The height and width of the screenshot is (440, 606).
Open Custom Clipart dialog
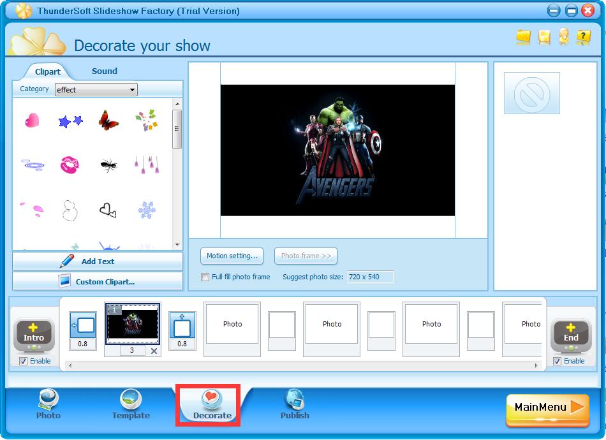[x=97, y=281]
